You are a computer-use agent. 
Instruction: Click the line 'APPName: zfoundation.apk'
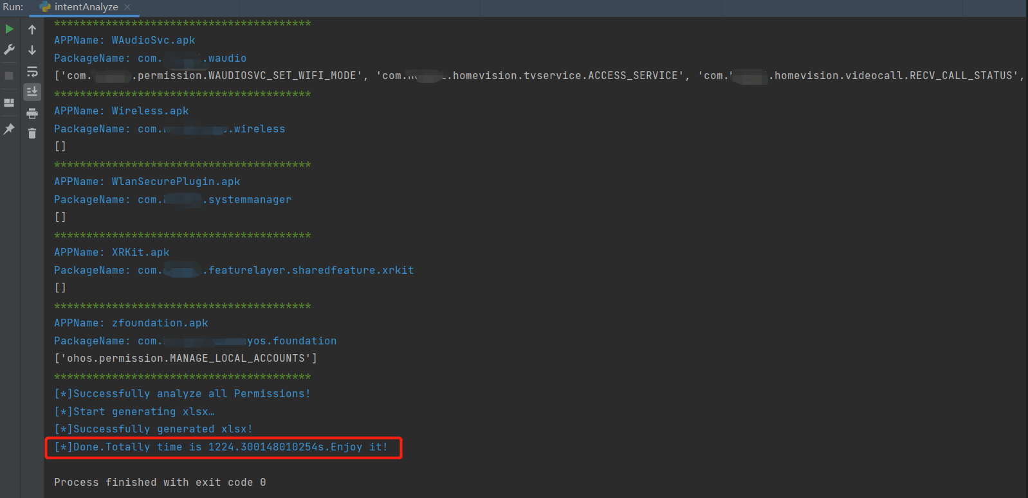tap(131, 323)
